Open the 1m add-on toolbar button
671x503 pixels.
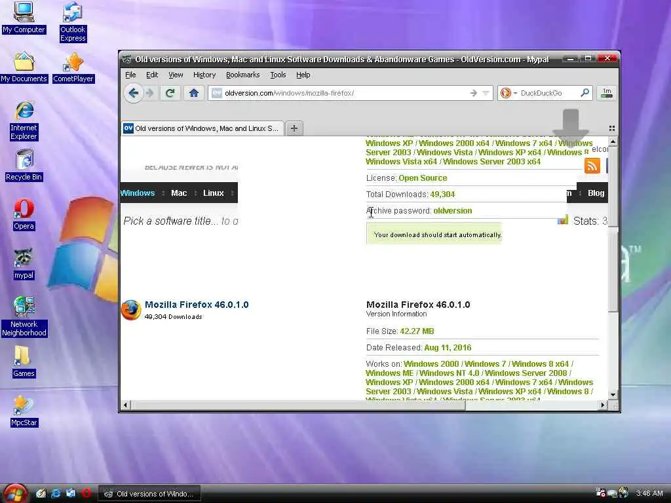tap(607, 93)
